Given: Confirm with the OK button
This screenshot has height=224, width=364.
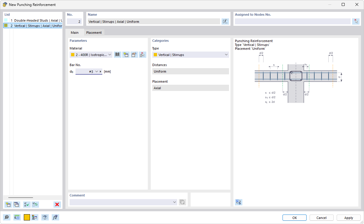Looking at the screenshot, I should coord(294,218).
